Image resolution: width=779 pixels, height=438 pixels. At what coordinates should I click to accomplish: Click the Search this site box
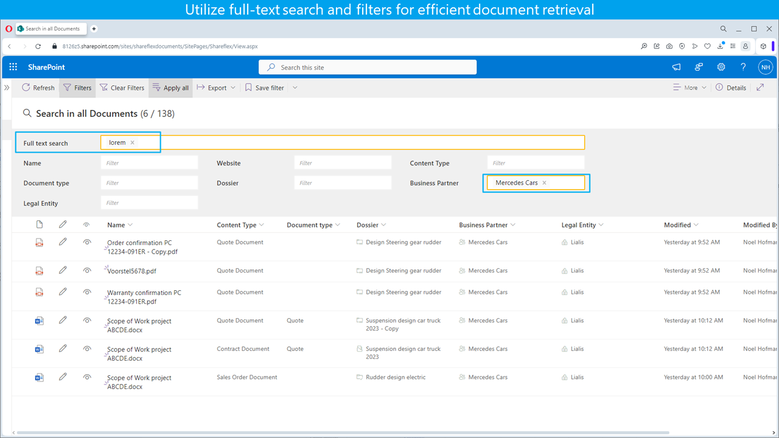tap(368, 68)
